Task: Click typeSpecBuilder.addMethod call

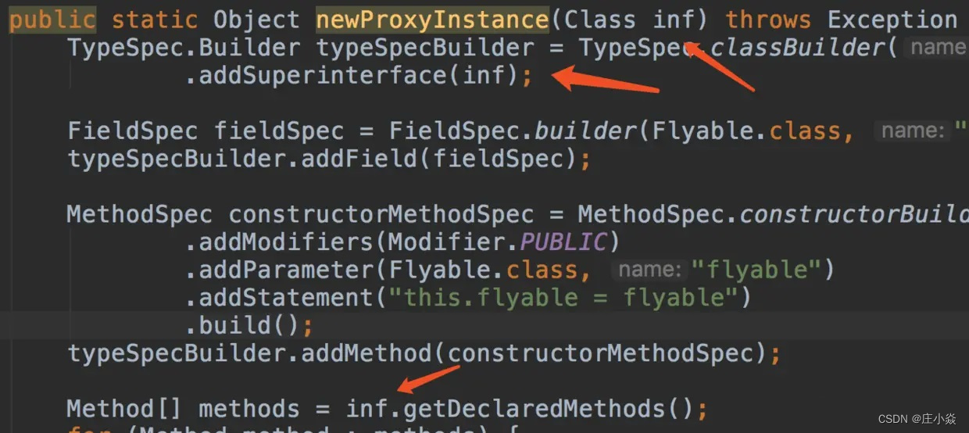Action: coord(424,353)
